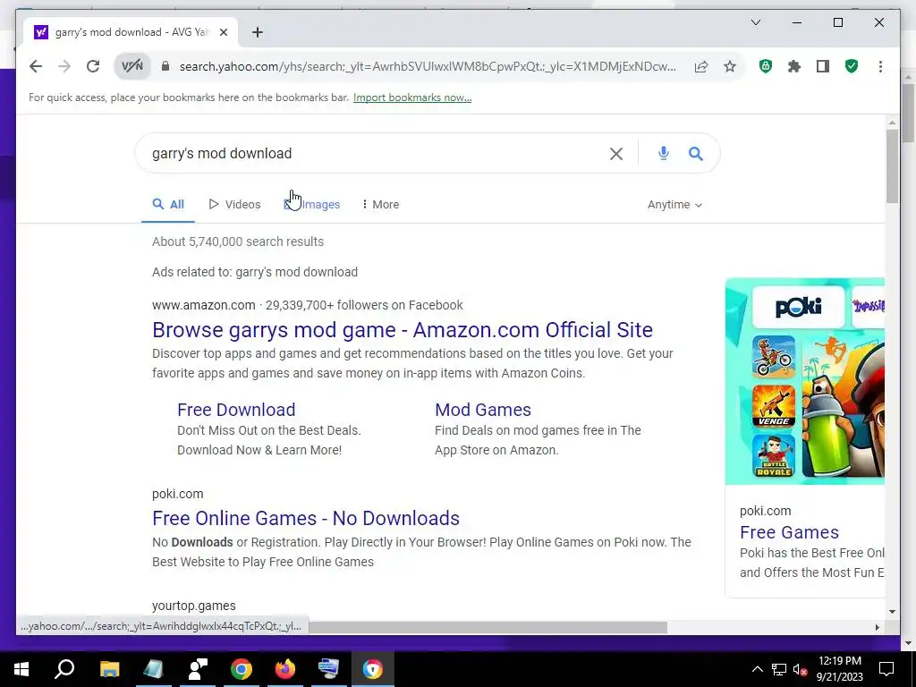Share this page via share icon
916x687 pixels.
click(x=701, y=66)
